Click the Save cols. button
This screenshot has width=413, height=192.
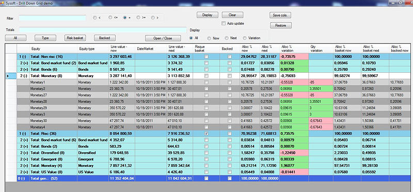click(x=280, y=15)
